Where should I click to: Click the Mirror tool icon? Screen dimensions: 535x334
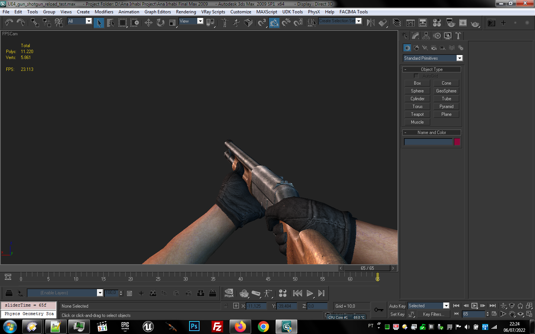[x=370, y=23]
